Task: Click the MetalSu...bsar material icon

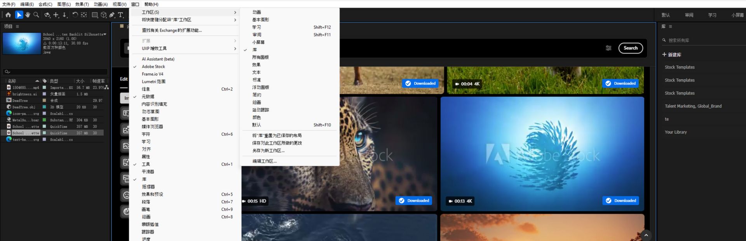Action: (9, 120)
